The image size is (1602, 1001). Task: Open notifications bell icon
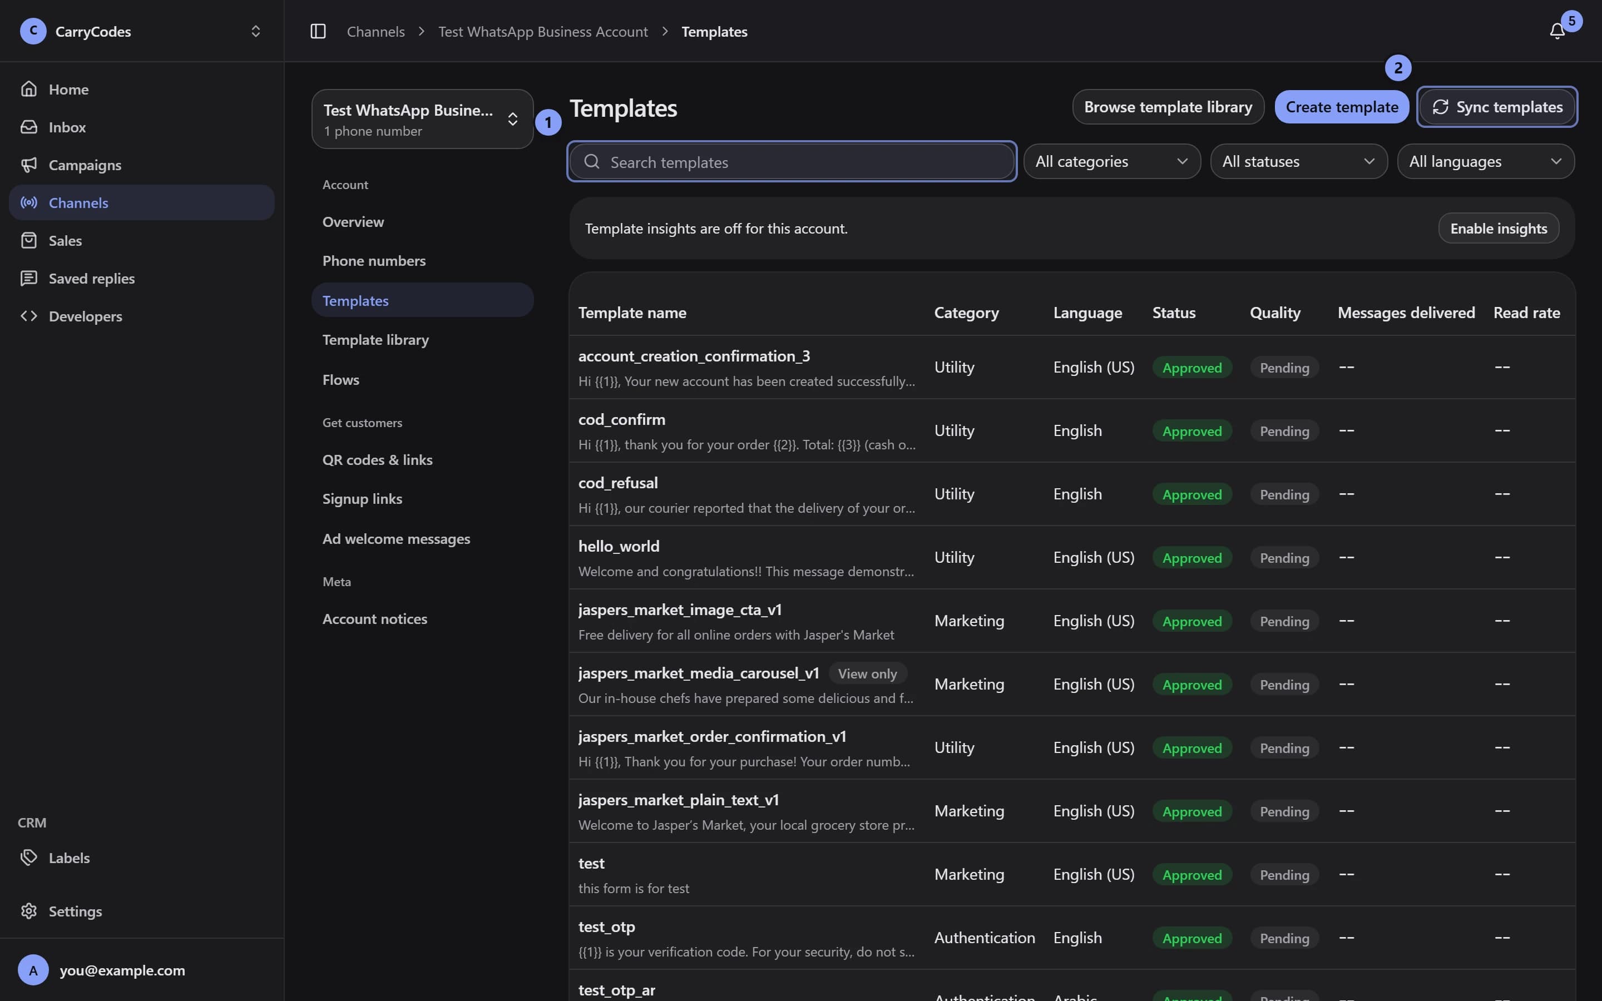click(x=1557, y=31)
